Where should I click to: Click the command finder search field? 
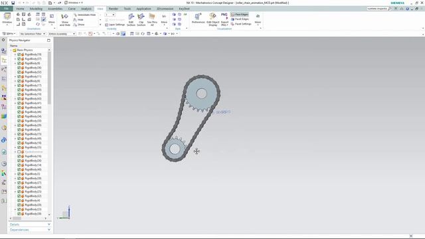click(377, 9)
